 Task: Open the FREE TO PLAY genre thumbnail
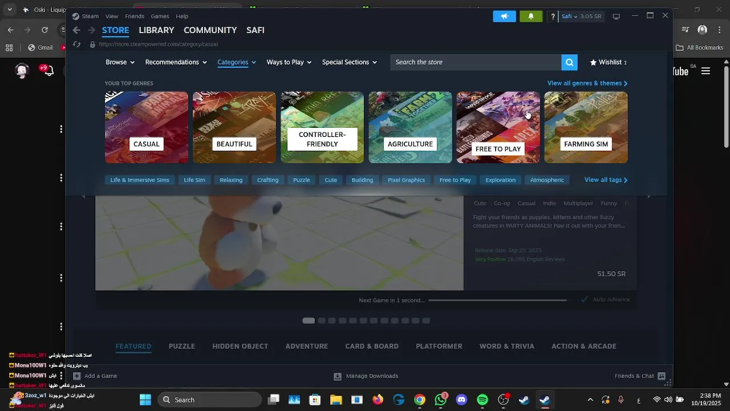(x=498, y=127)
